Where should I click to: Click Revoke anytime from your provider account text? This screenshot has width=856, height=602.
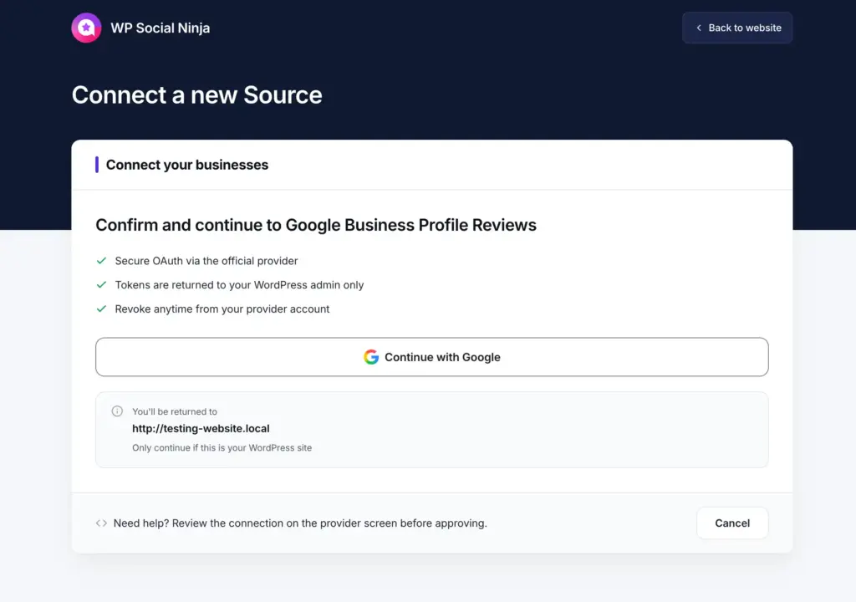point(222,309)
